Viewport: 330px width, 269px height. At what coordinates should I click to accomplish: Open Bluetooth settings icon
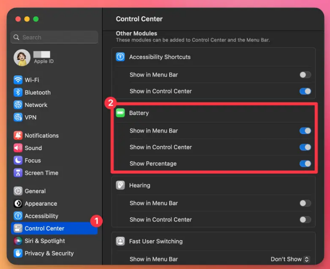[x=18, y=92]
